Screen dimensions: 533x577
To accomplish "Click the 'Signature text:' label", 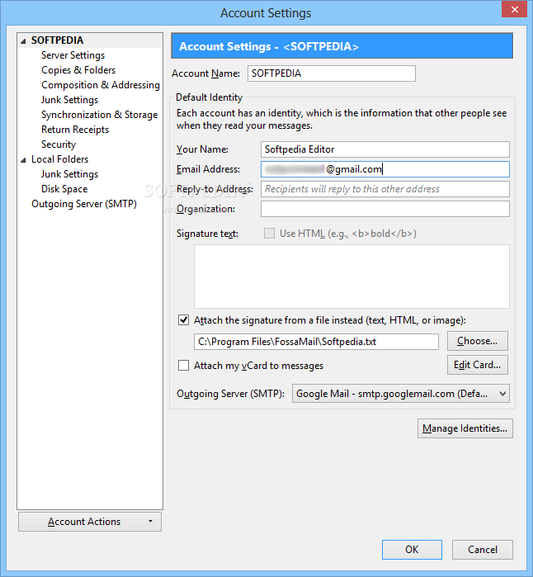I will coord(207,234).
